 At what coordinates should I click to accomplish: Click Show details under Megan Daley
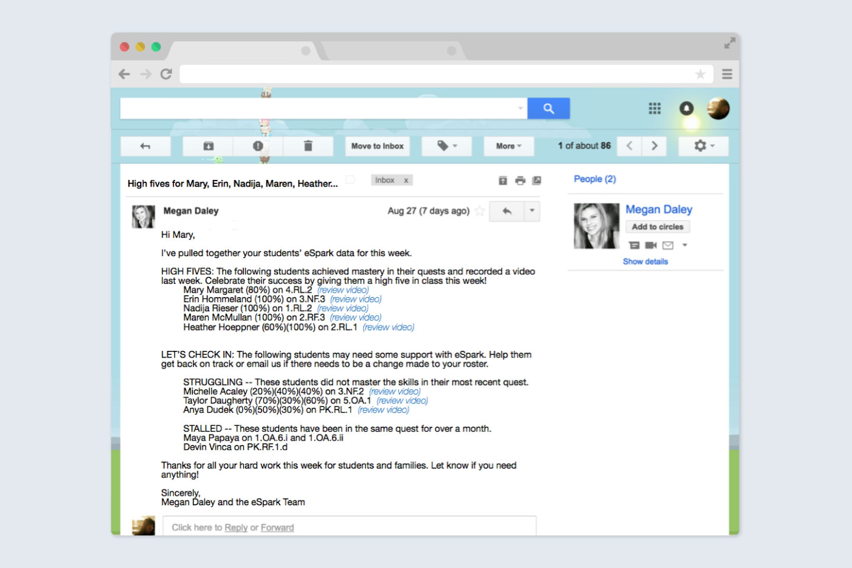point(645,262)
